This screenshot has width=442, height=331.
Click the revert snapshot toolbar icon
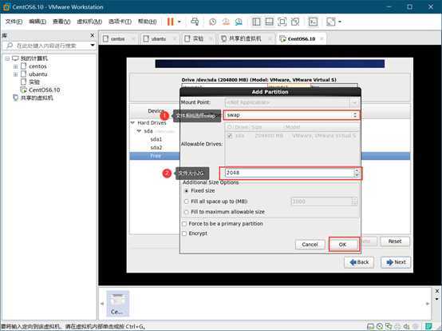point(226,22)
